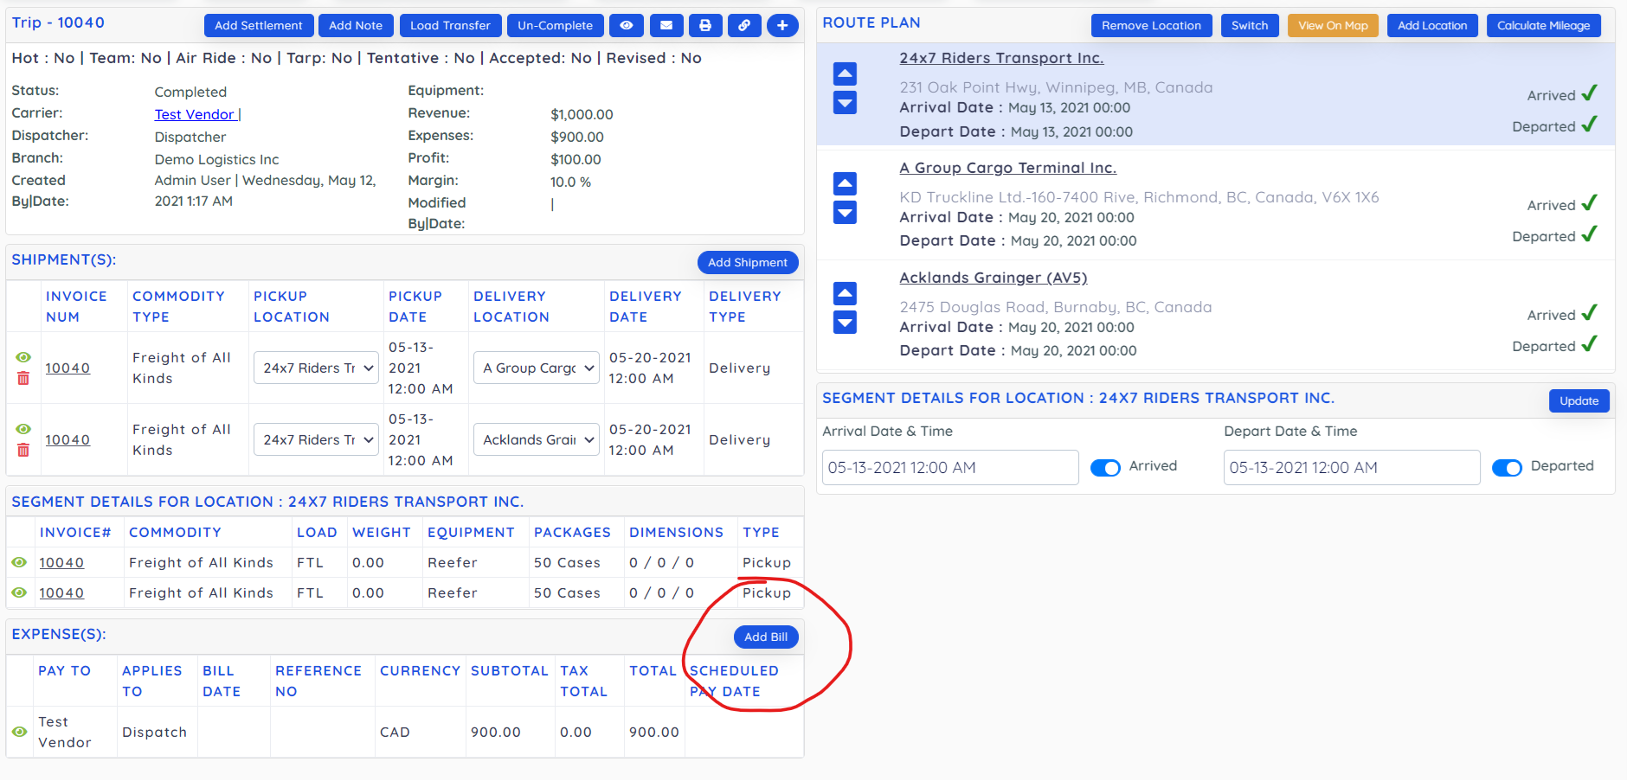
Task: Click the envelope email icon button
Action: point(666,26)
